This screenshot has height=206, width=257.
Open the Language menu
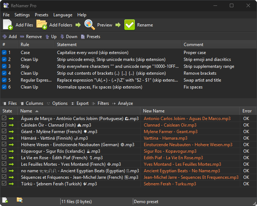click(x=63, y=15)
